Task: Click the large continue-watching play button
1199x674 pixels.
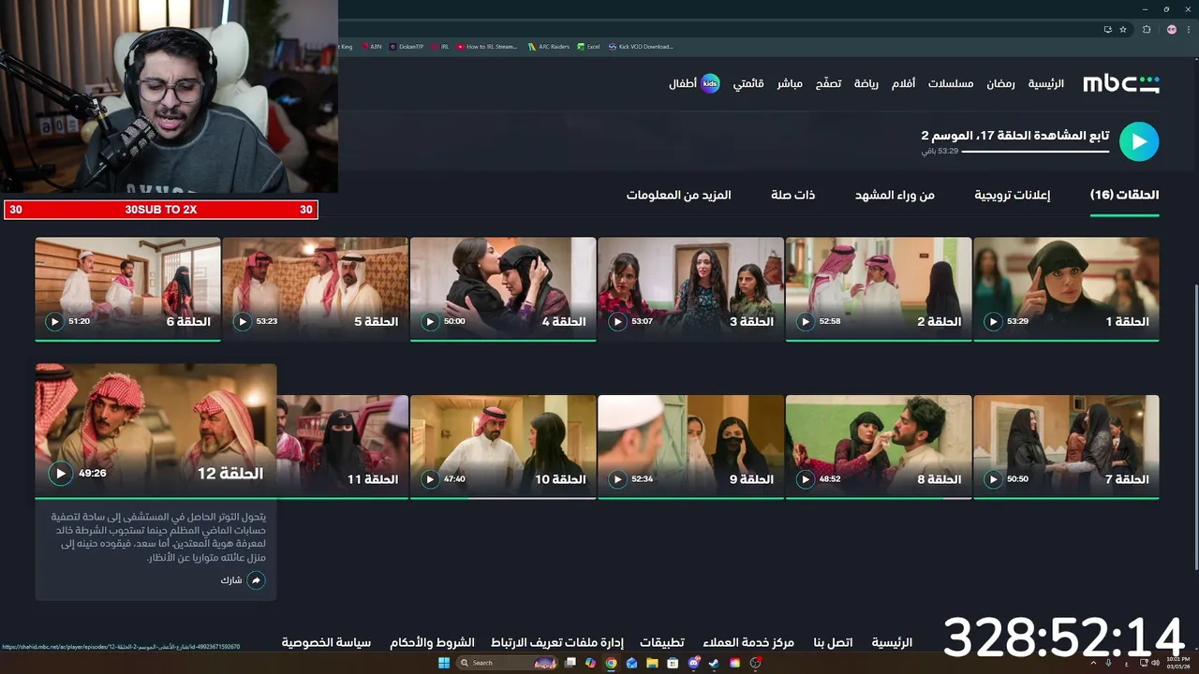Action: click(x=1139, y=142)
